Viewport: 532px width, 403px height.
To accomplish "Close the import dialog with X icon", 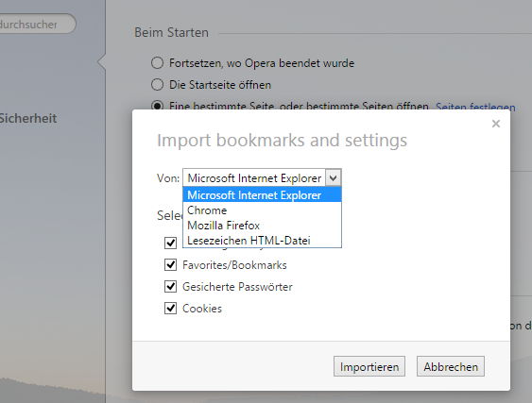I will (496, 124).
